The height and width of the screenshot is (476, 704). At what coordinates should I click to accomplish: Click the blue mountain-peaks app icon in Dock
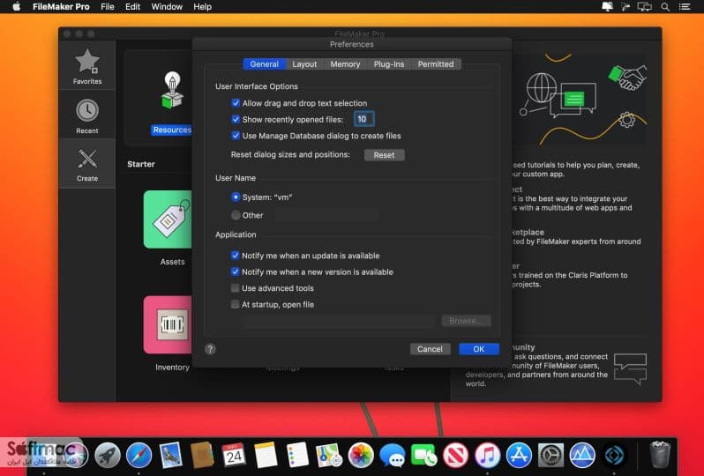[582, 455]
